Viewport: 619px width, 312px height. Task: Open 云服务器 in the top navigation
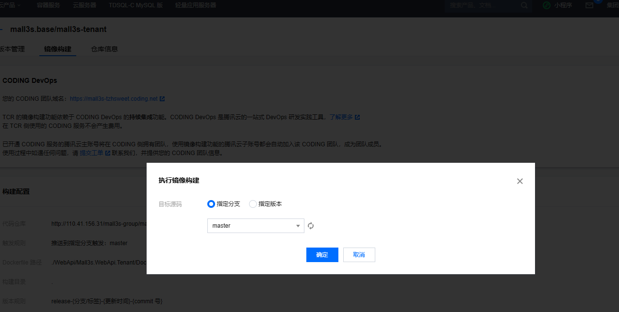84,5
